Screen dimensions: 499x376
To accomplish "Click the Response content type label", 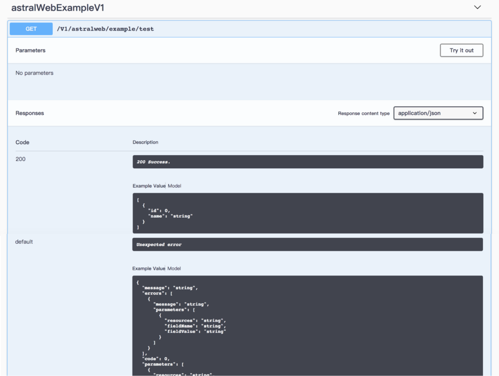I will click(364, 113).
